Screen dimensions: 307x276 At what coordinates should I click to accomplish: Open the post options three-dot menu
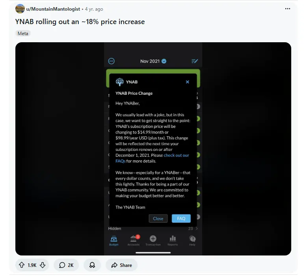pos(287,9)
